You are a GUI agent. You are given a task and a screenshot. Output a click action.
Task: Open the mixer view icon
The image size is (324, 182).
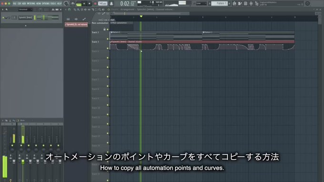click(251, 3)
